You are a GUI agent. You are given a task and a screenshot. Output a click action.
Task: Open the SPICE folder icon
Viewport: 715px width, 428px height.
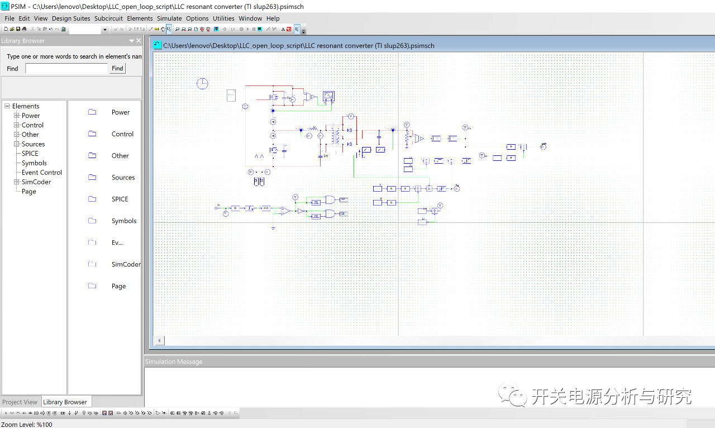click(x=92, y=199)
